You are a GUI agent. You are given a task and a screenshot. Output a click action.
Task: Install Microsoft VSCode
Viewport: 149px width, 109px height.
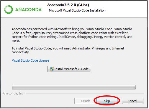pyautogui.click(x=69, y=69)
